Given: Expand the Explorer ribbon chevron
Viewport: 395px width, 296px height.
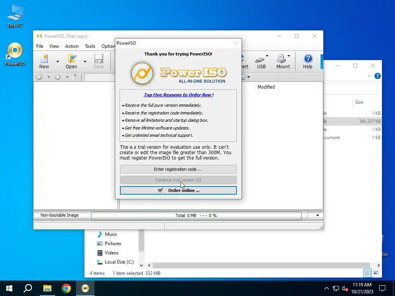Looking at the screenshot, I should coord(369,76).
